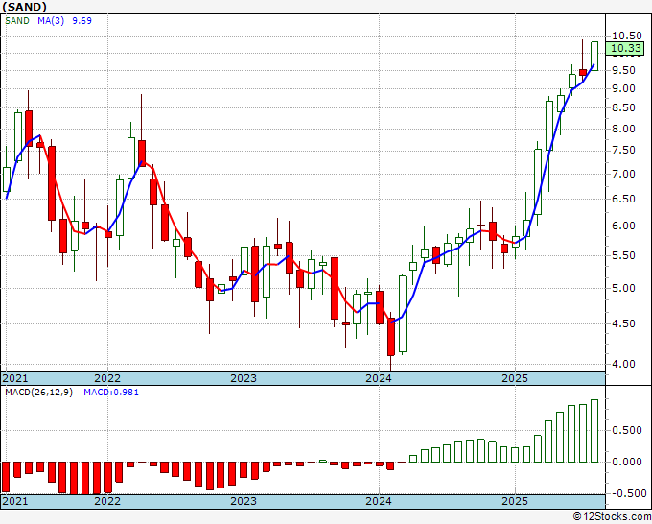Click 2021 on the price chart timeline
The image size is (652, 524).
(x=15, y=378)
